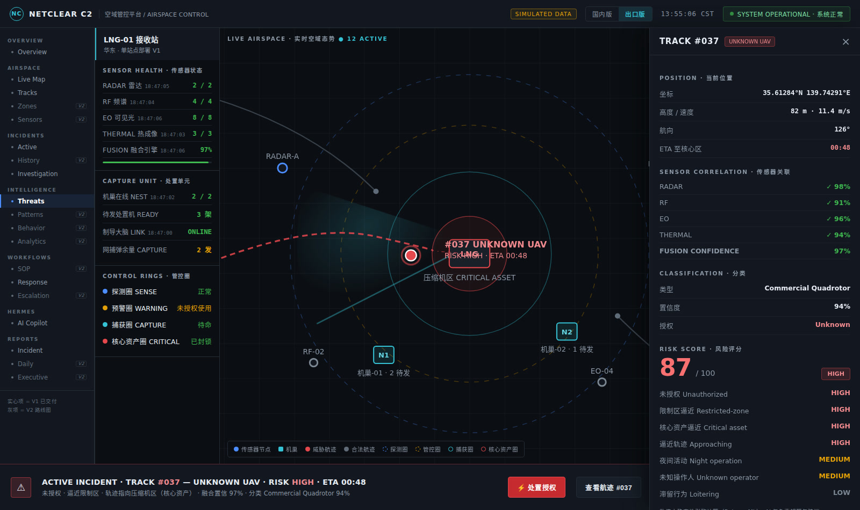Click the RADAR 雷达 sensor health row
The image size is (860, 510).
pos(157,85)
